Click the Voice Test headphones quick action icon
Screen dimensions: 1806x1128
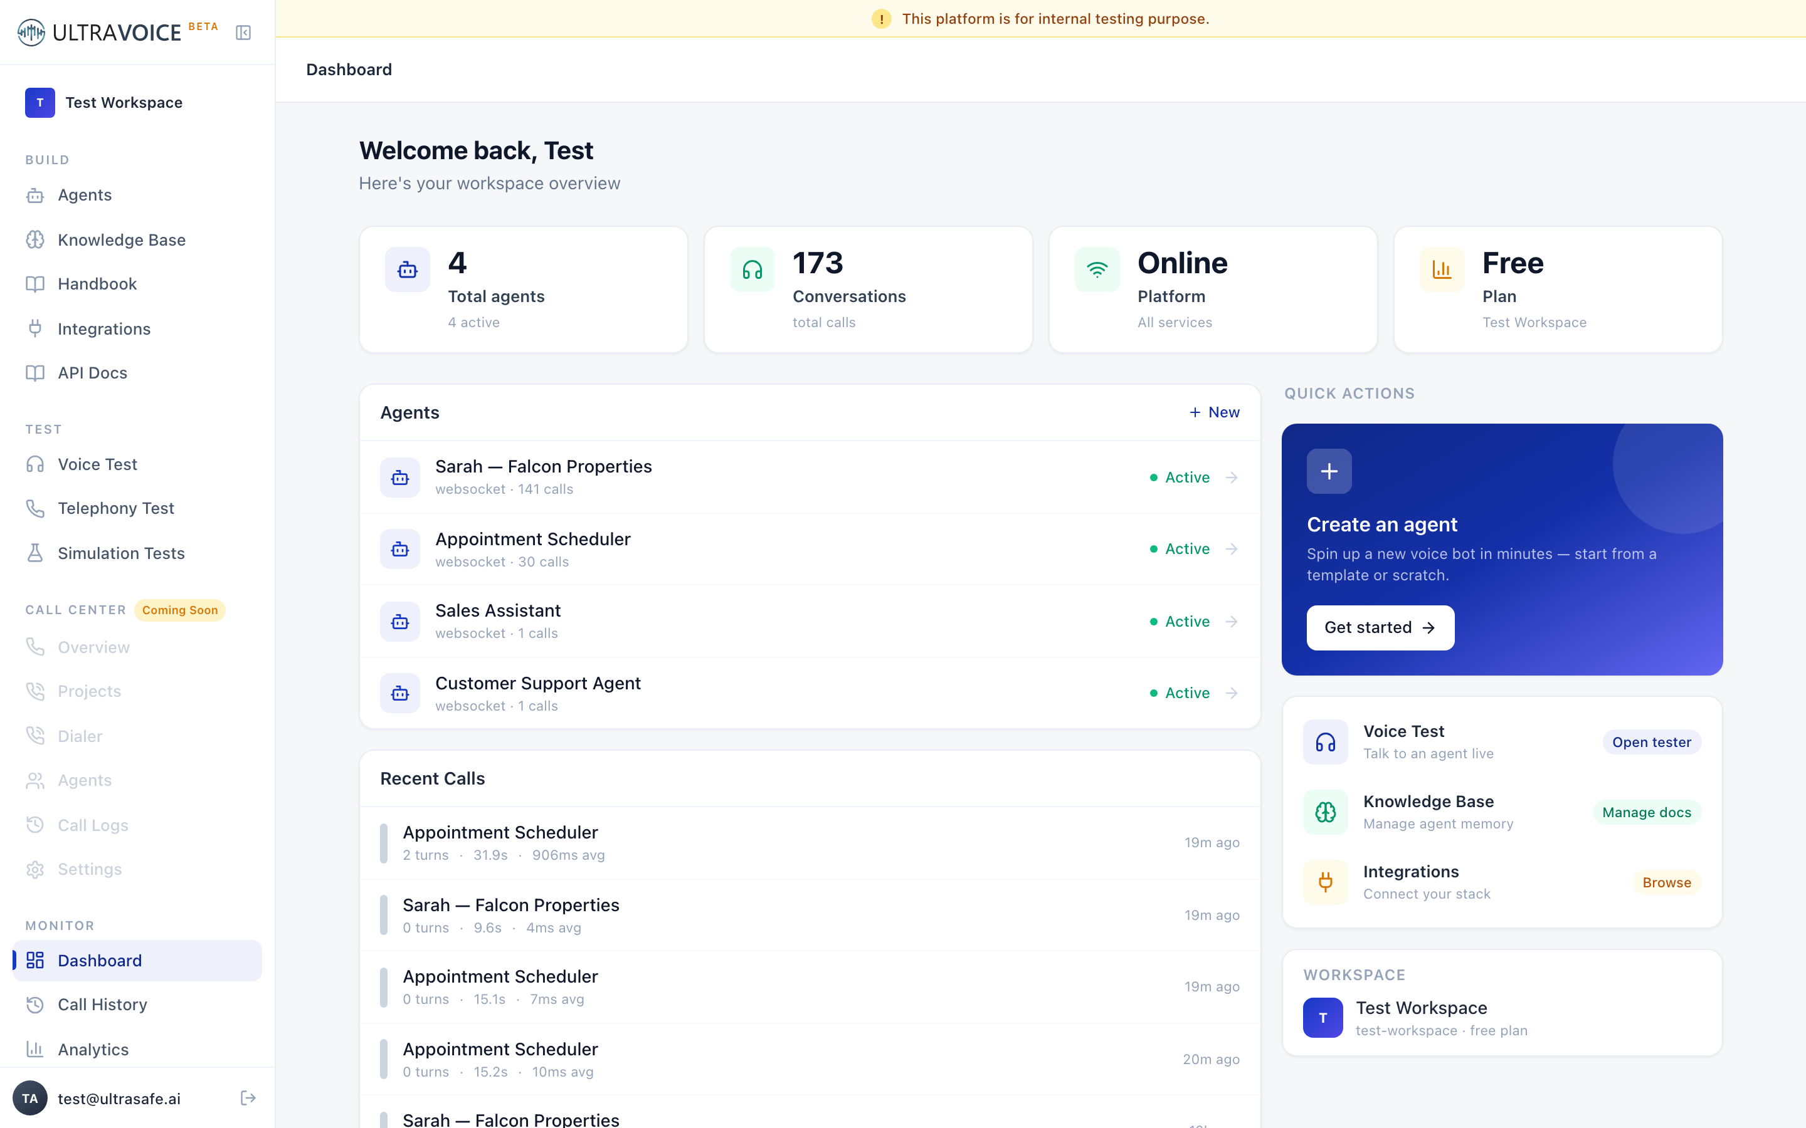pyautogui.click(x=1326, y=741)
